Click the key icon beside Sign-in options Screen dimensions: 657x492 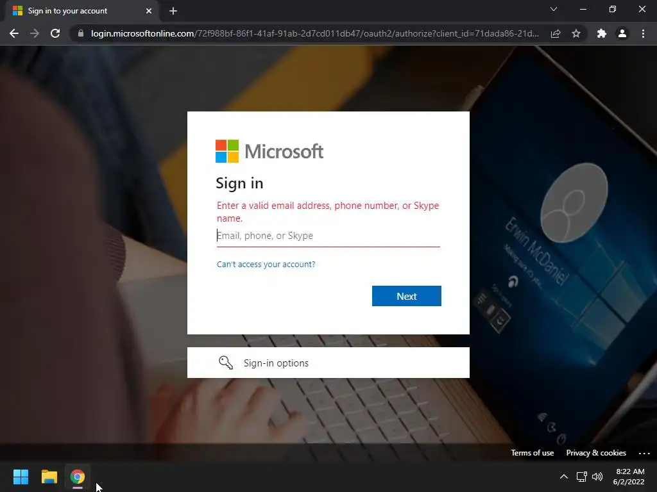click(x=226, y=363)
